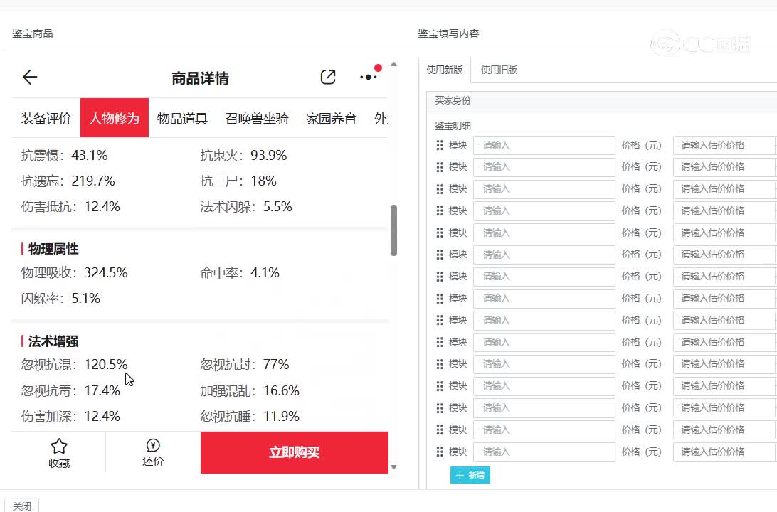
Task: Click first 模块 请输入 text field
Action: pyautogui.click(x=544, y=145)
